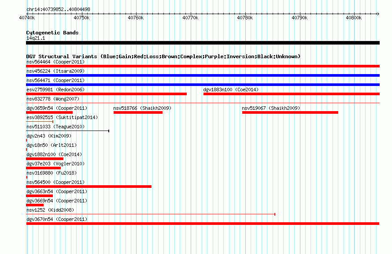This screenshot has width=392, height=254.
Task: Open the nsv519067 (Shaikh2009) variant bar
Action: (x=290, y=112)
